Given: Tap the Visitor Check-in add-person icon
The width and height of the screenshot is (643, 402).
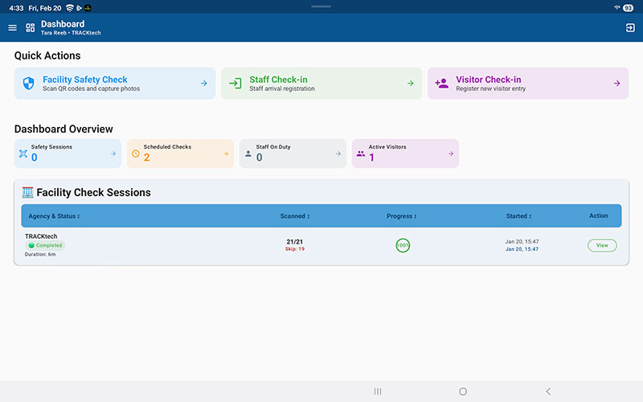Looking at the screenshot, I should tap(441, 84).
